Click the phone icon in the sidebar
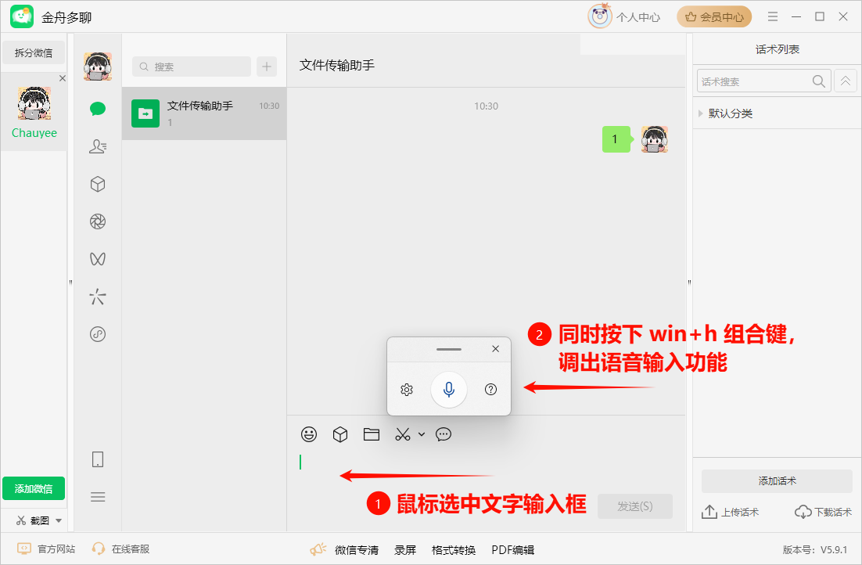This screenshot has height=565, width=862. point(98,459)
